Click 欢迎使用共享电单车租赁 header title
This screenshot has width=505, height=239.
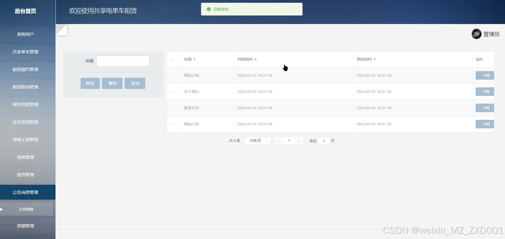pos(103,11)
